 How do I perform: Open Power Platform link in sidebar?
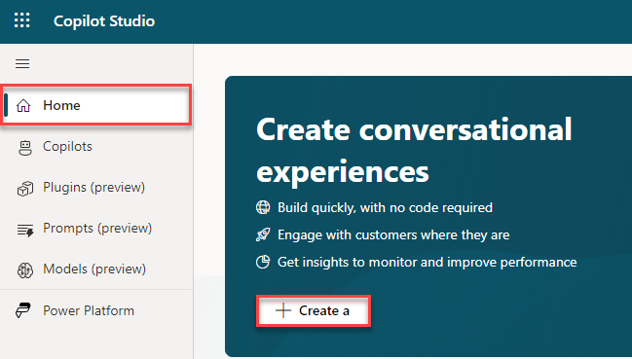(x=96, y=310)
